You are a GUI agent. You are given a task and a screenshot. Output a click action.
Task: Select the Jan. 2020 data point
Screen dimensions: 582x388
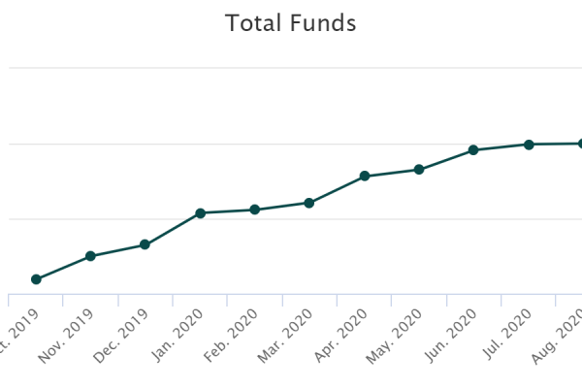(200, 212)
